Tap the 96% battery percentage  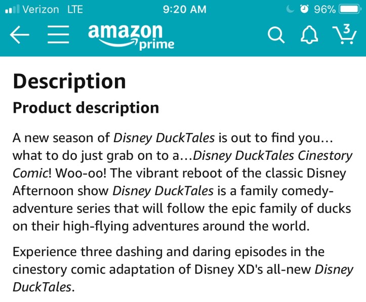click(324, 9)
